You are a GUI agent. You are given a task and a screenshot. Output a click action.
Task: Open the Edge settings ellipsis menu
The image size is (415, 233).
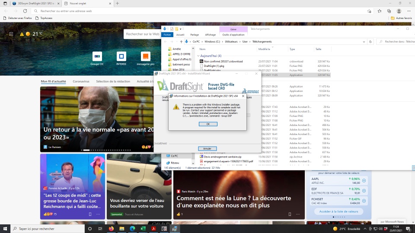point(409,11)
